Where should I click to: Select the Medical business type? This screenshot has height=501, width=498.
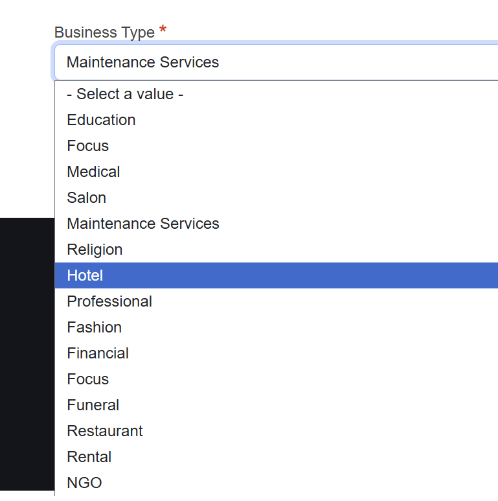pos(93,172)
